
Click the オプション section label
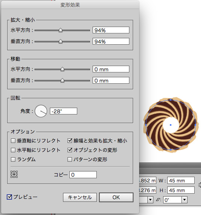[23, 132]
